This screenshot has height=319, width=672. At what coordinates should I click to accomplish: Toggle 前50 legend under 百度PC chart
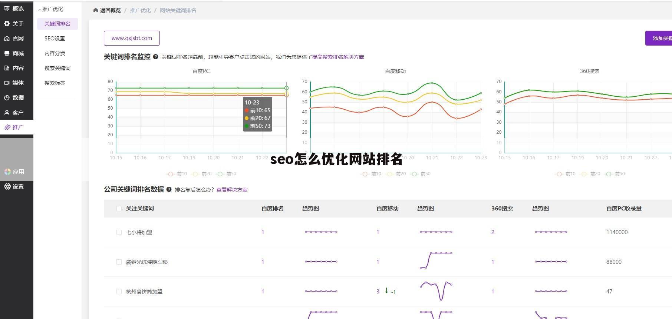pyautogui.click(x=226, y=174)
